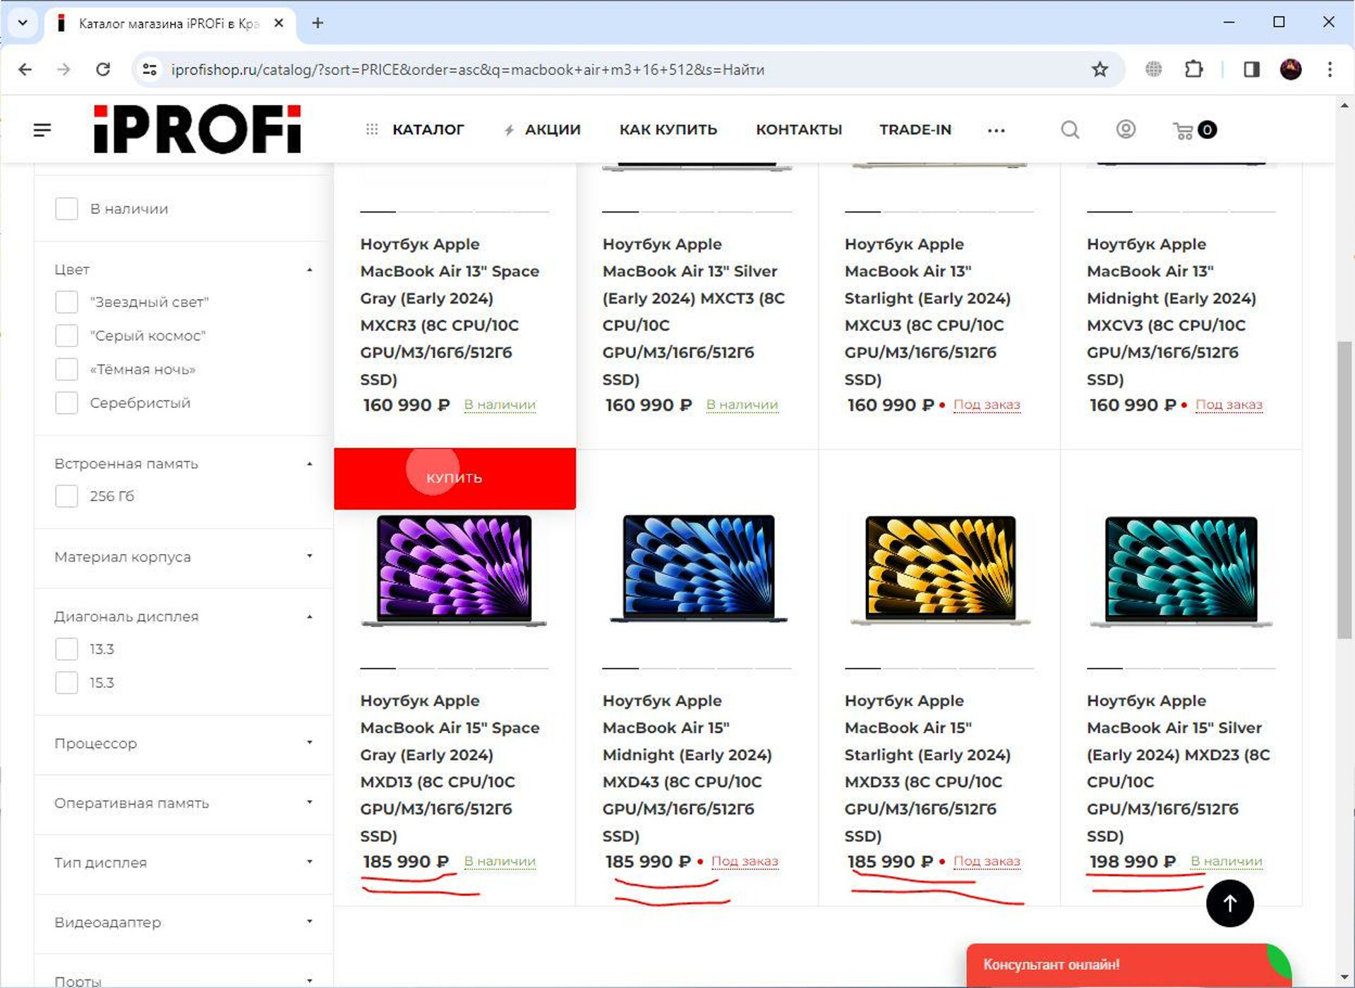Screen dimensions: 1355x988
Task: Click the globe icon in toolbar
Action: coord(1153,69)
